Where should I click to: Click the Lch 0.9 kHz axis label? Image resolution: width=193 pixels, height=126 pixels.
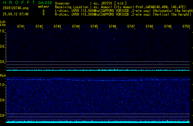tap(2, 46)
